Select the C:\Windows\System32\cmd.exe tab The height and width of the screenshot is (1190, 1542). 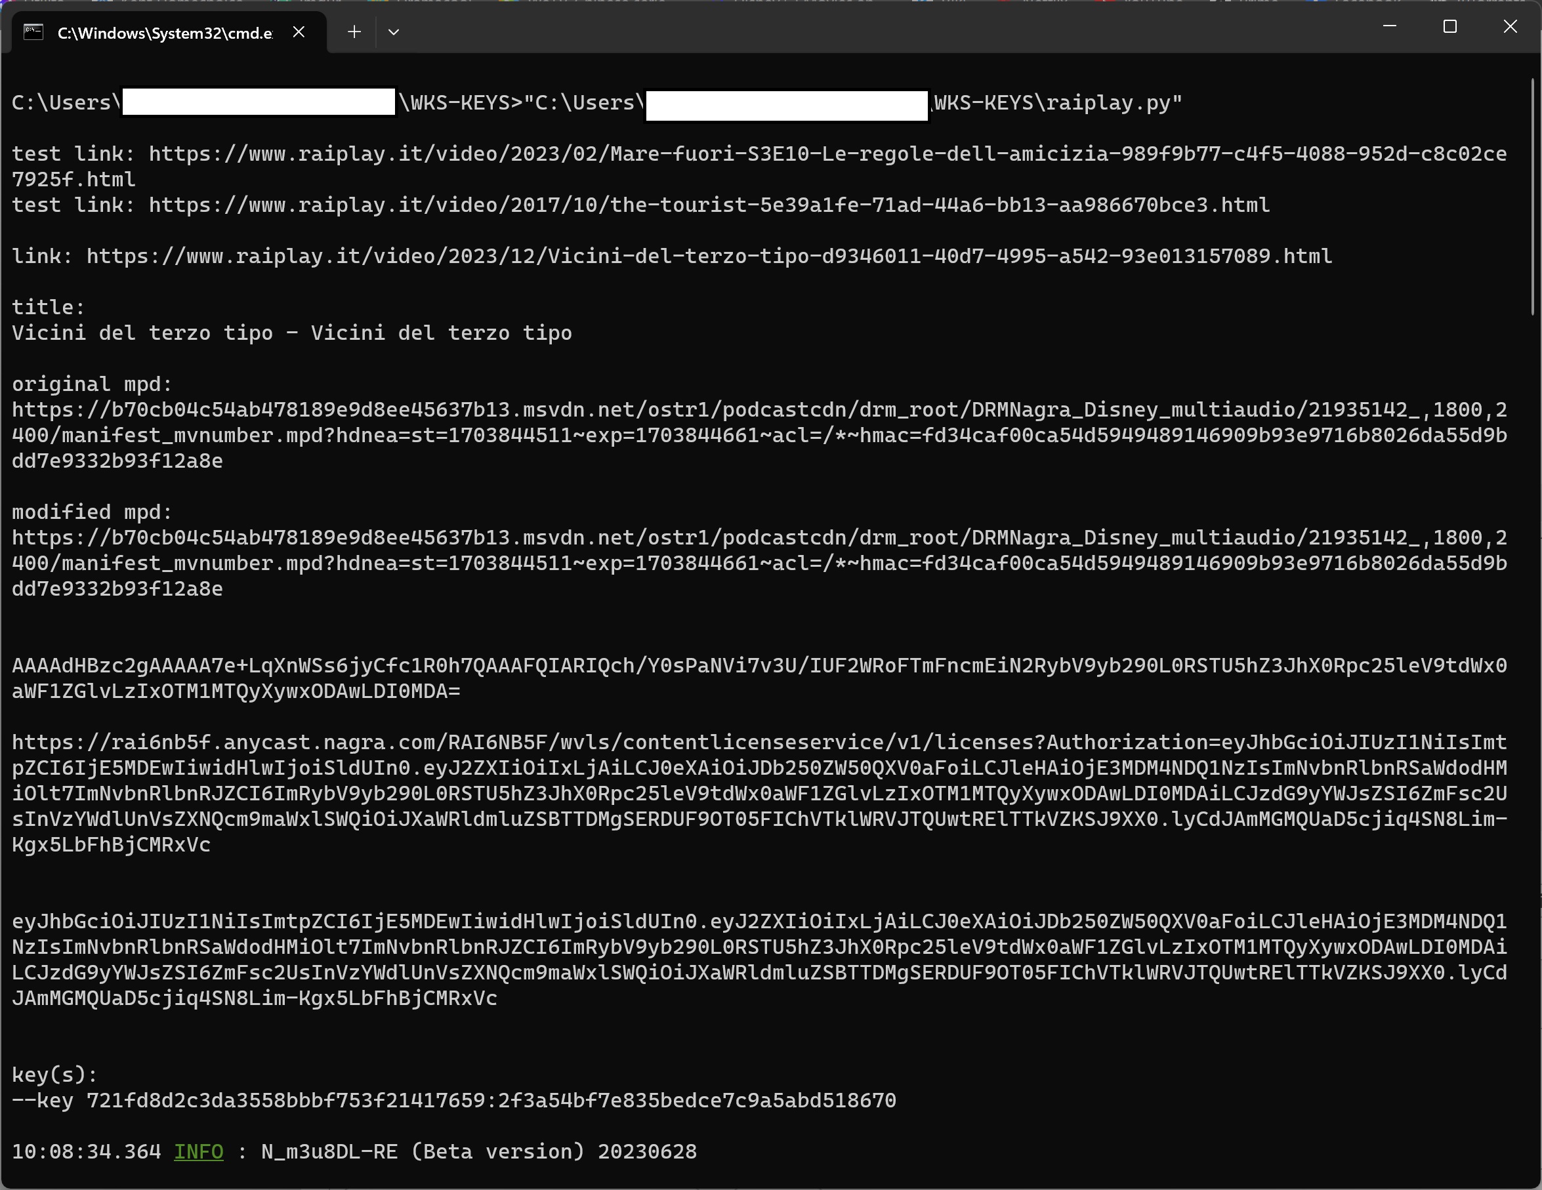click(164, 33)
